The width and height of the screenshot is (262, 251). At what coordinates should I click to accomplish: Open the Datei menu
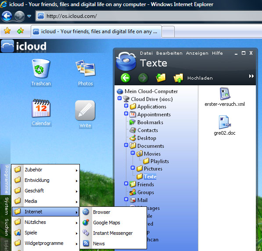(x=147, y=53)
